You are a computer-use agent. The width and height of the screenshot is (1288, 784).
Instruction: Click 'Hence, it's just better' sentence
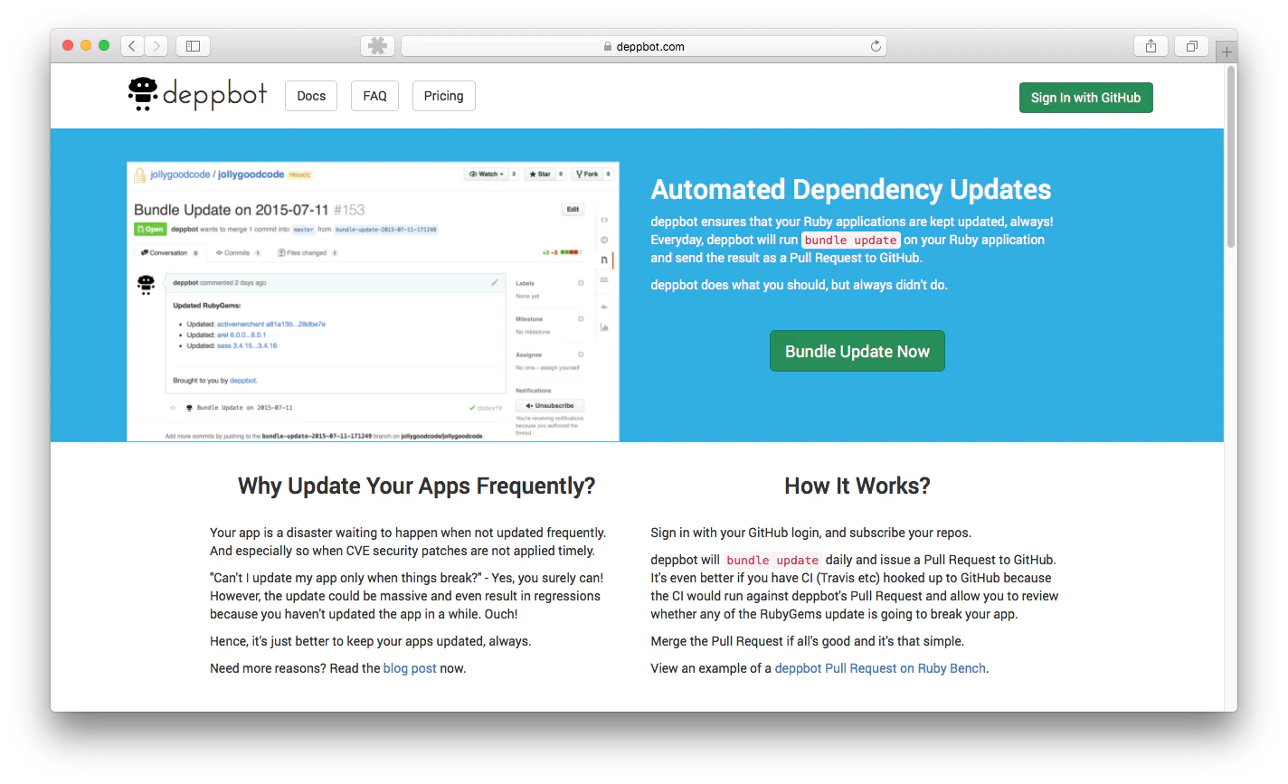(x=371, y=641)
